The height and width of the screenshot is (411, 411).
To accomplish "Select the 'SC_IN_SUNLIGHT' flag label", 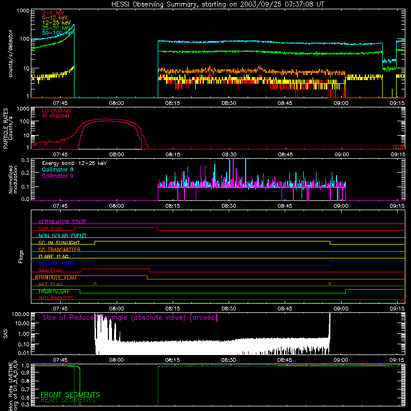I will [59, 242].
